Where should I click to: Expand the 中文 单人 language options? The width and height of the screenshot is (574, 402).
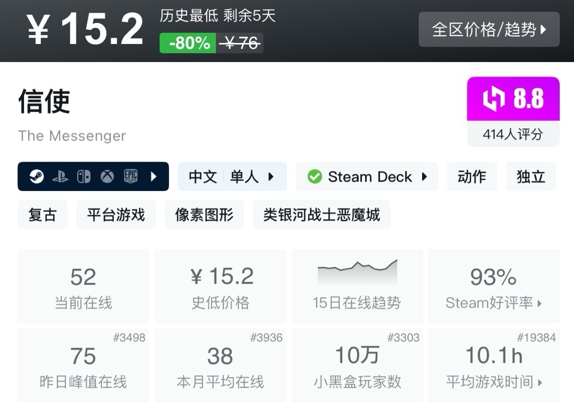coord(232,177)
